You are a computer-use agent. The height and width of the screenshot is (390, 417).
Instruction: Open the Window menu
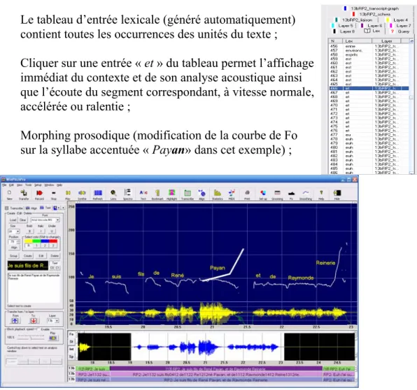[49, 185]
